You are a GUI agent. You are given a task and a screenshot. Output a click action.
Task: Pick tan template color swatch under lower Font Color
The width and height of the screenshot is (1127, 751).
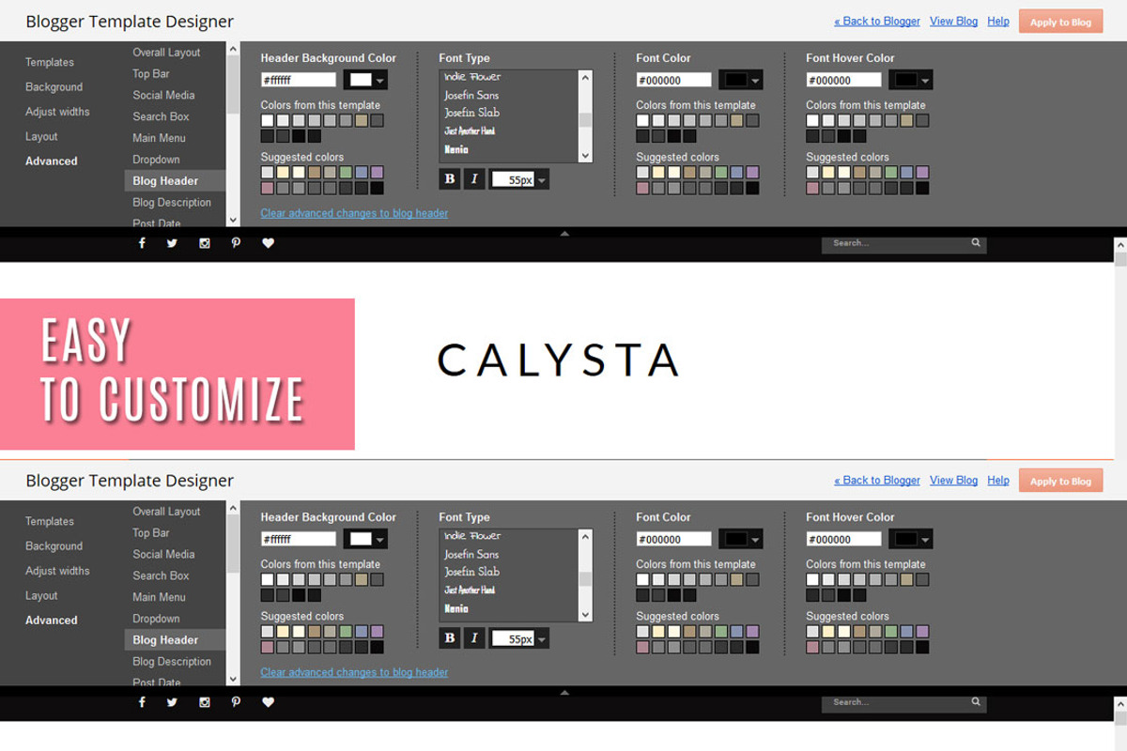tap(736, 580)
